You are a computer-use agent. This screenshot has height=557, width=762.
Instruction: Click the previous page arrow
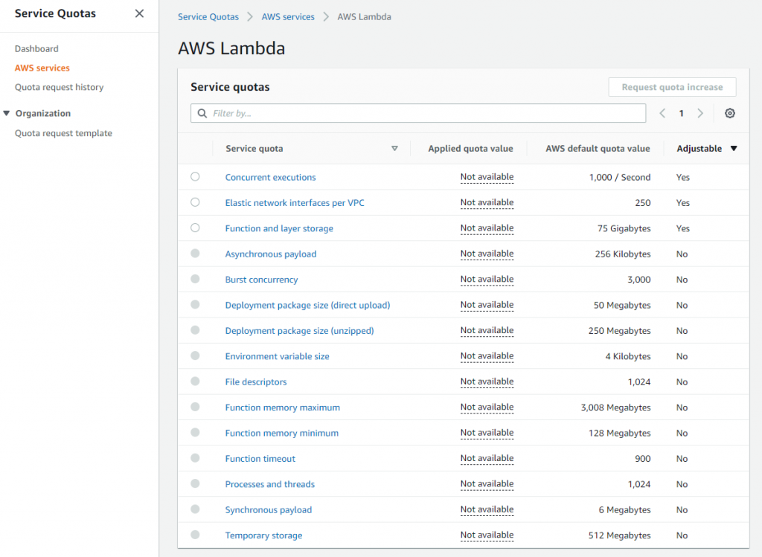pyautogui.click(x=662, y=113)
